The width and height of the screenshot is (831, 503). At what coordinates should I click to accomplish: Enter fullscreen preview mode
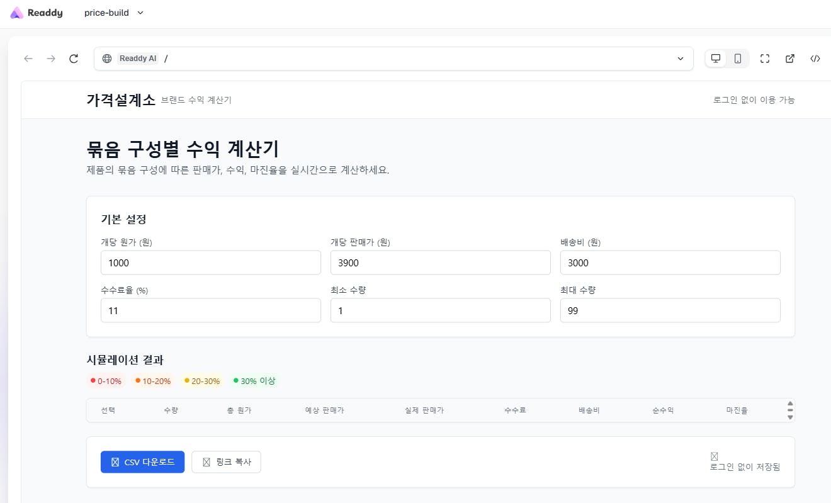(765, 59)
